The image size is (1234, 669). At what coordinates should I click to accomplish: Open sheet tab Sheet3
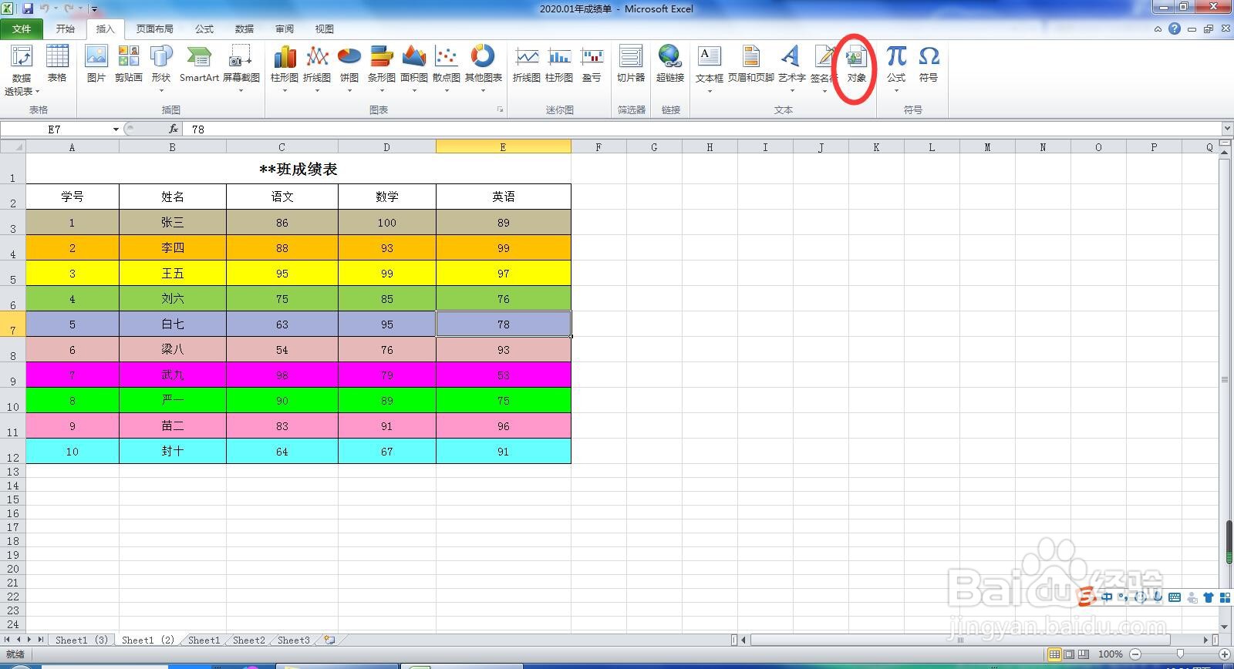293,640
